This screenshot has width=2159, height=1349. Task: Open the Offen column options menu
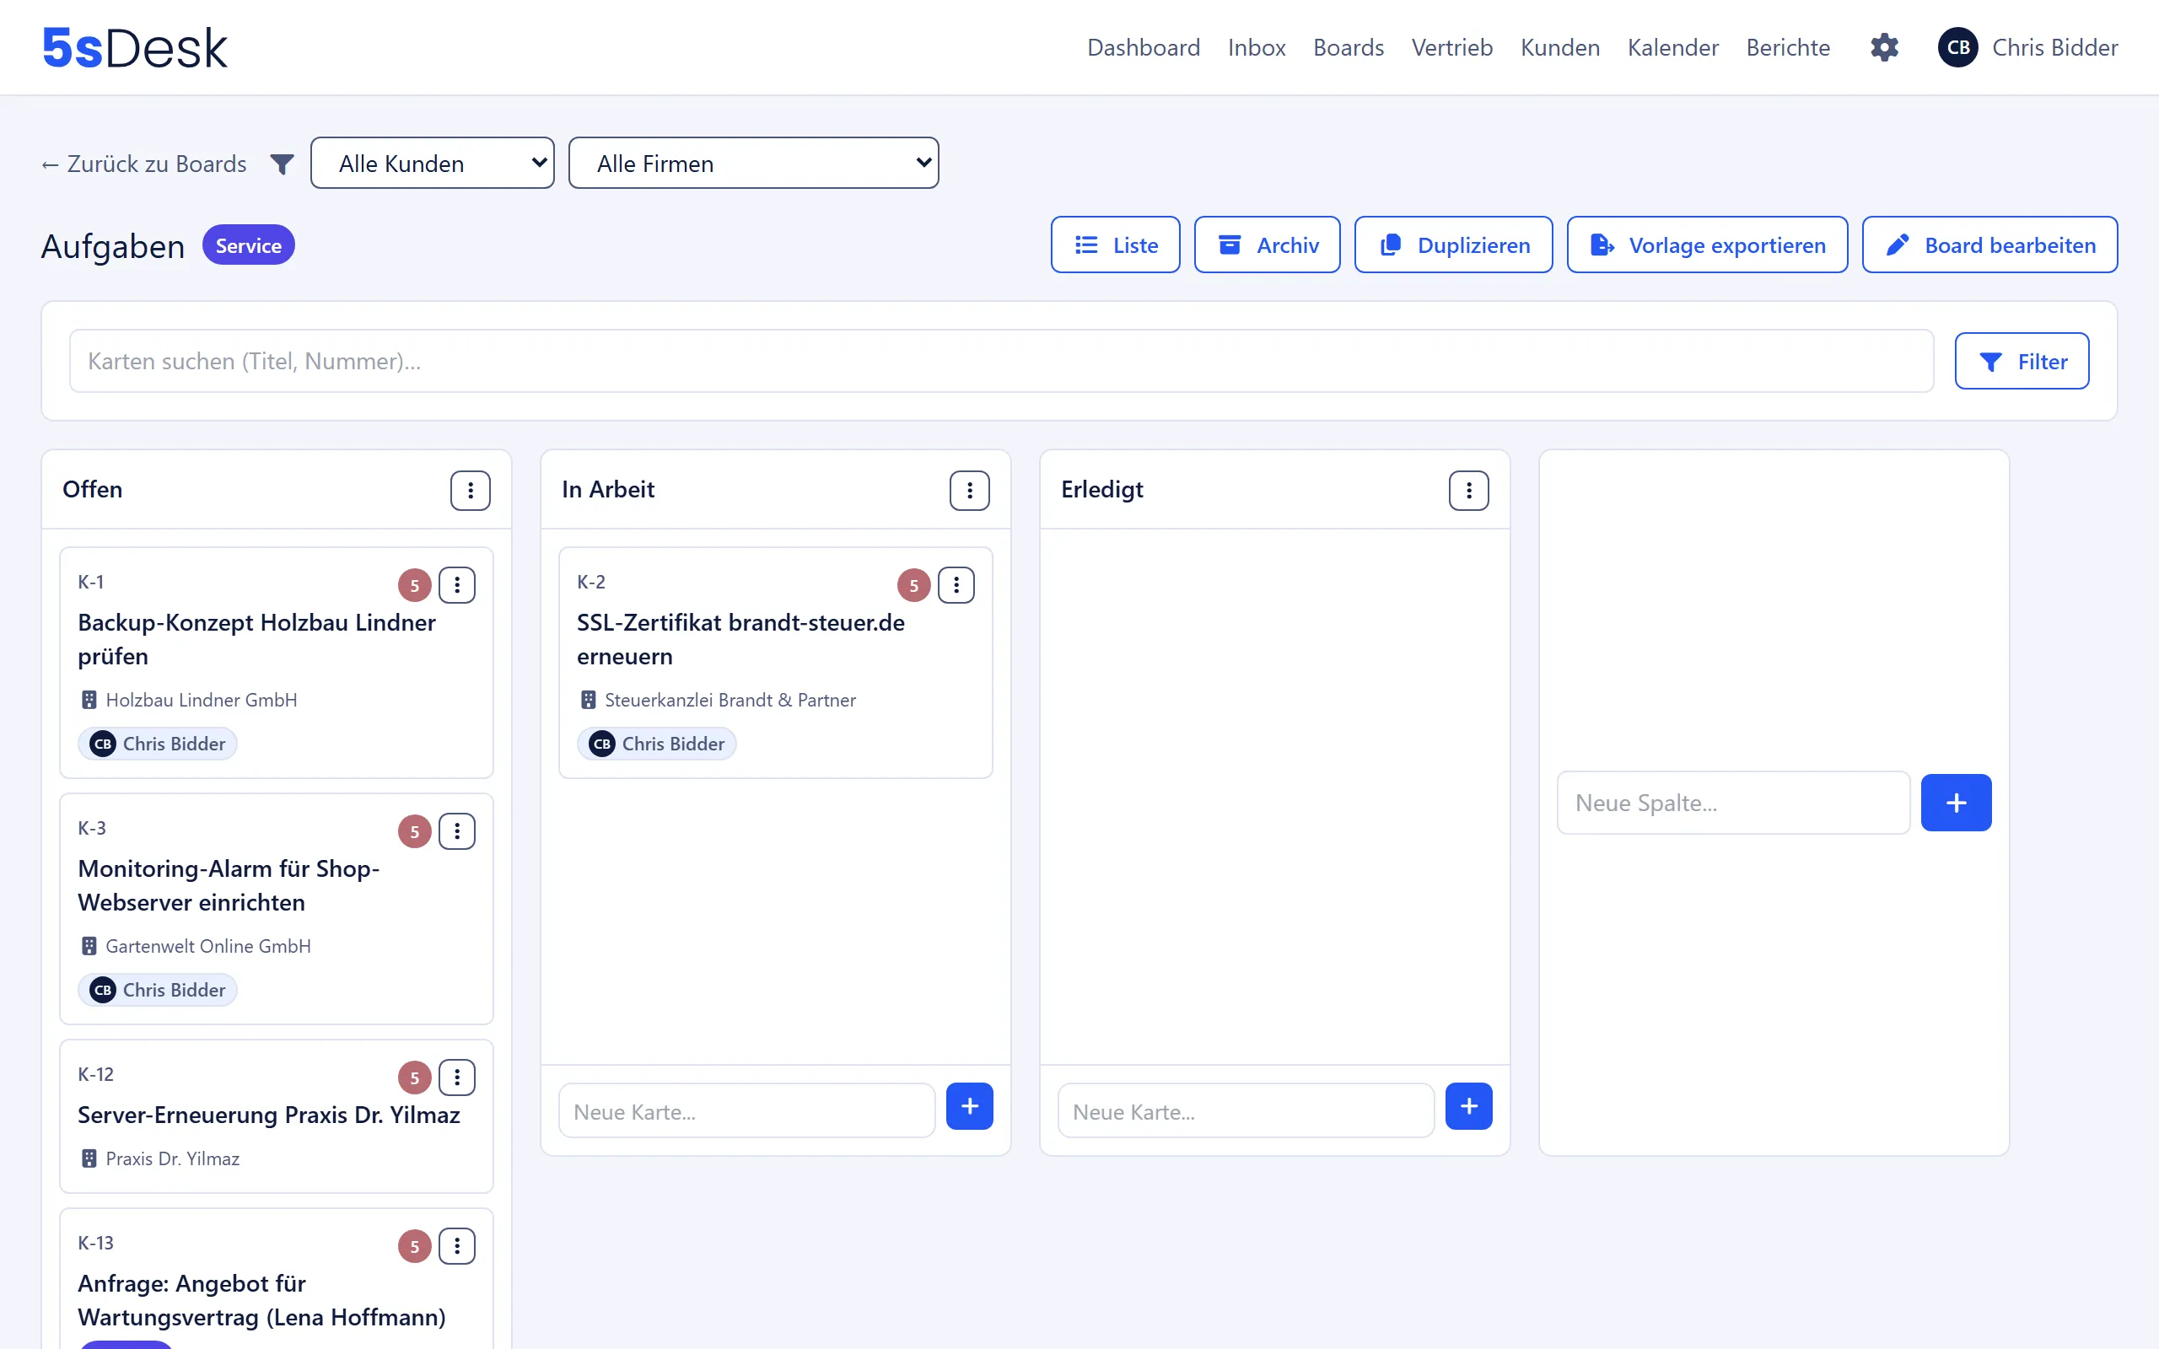[470, 490]
